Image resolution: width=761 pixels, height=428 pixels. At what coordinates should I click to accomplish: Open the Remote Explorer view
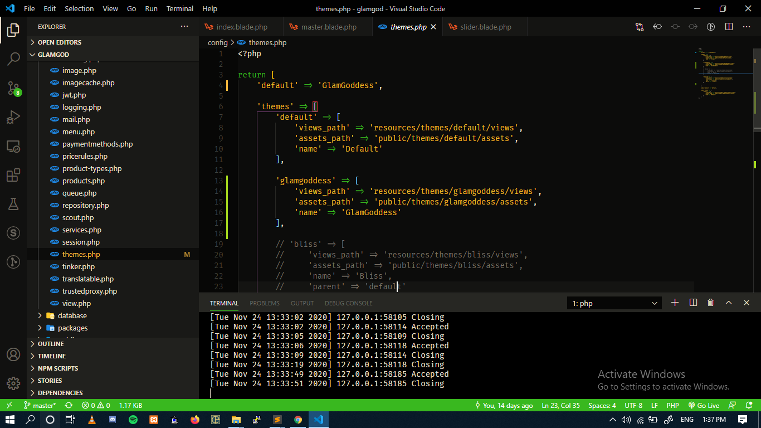tap(13, 147)
